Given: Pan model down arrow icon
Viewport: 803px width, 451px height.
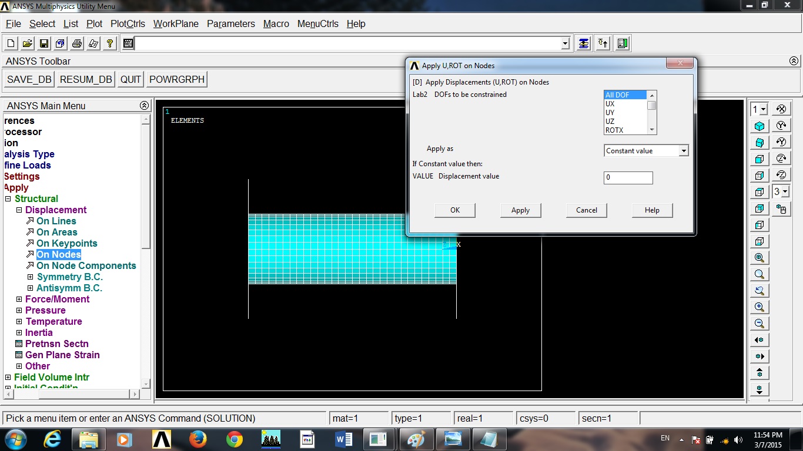Looking at the screenshot, I should [759, 389].
